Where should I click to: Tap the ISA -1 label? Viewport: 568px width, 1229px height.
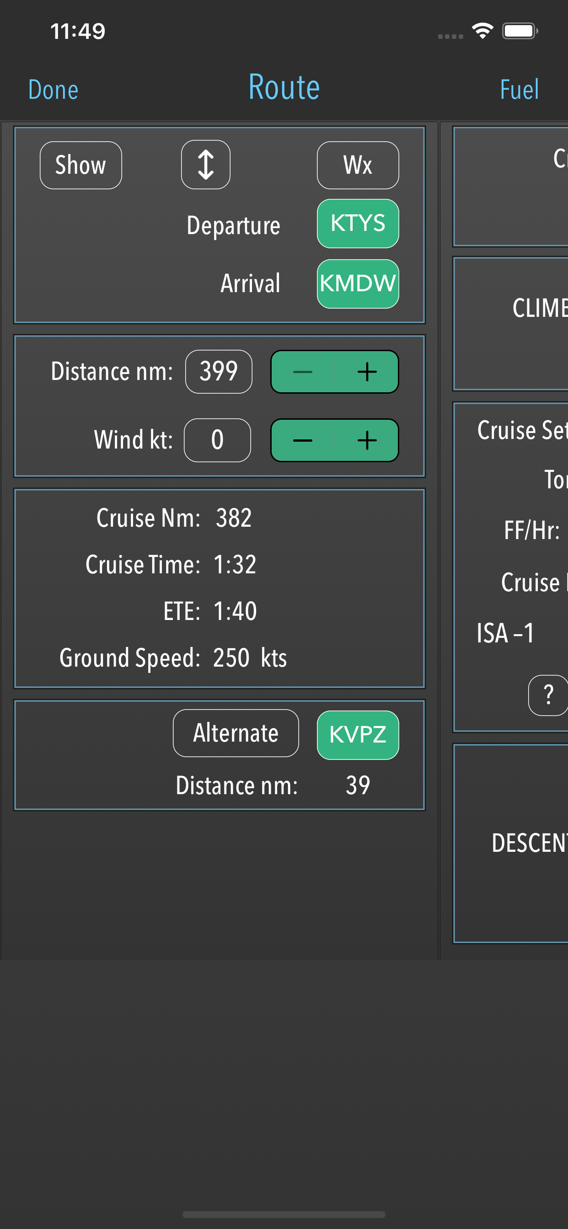pyautogui.click(x=505, y=634)
